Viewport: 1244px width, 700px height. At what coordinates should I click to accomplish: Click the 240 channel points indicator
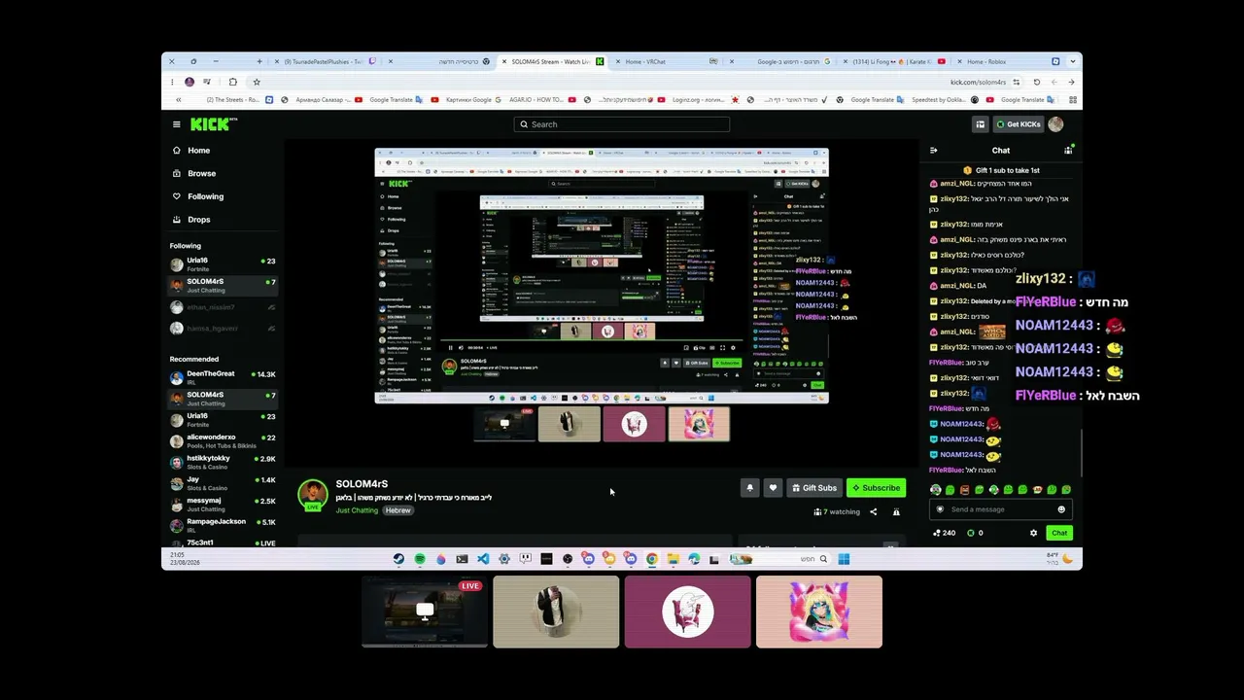click(944, 533)
